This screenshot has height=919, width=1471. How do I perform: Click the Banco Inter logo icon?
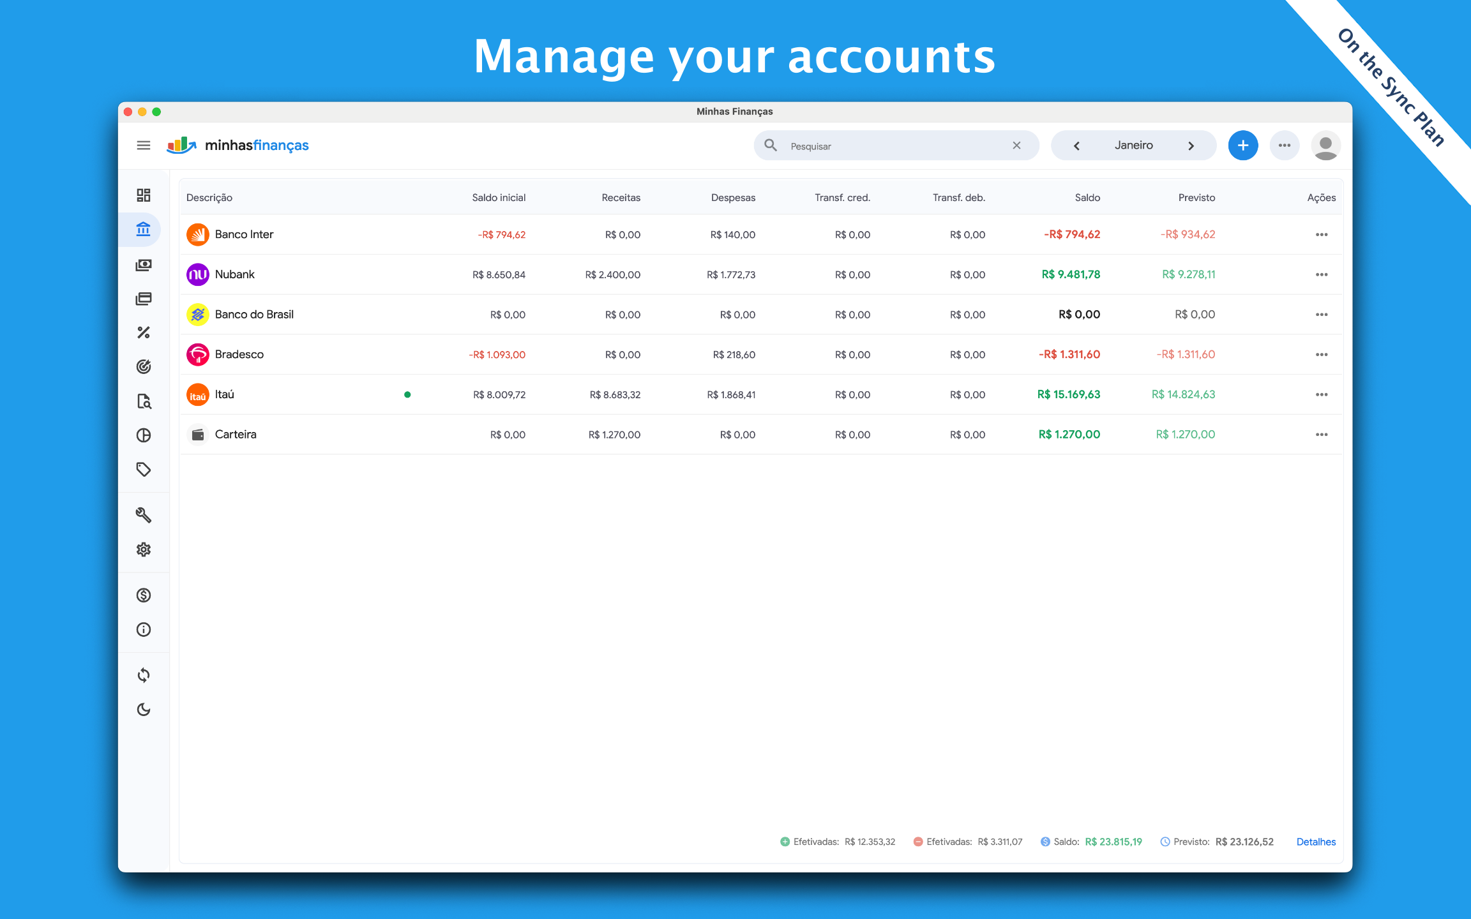pos(198,235)
